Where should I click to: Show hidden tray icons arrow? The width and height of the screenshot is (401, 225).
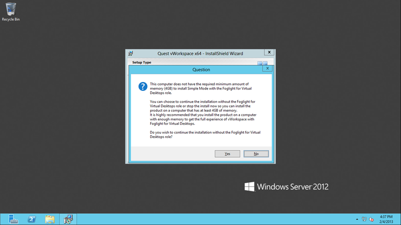[357, 219]
